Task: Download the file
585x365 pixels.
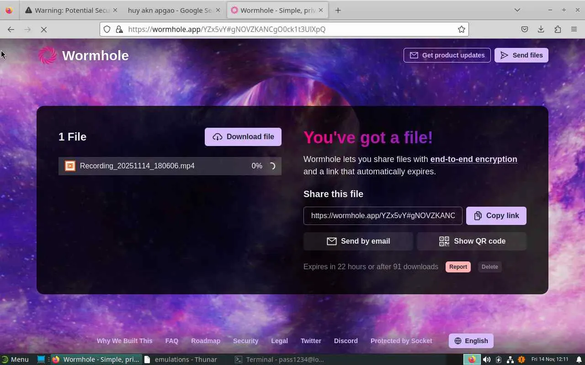Action: click(243, 137)
